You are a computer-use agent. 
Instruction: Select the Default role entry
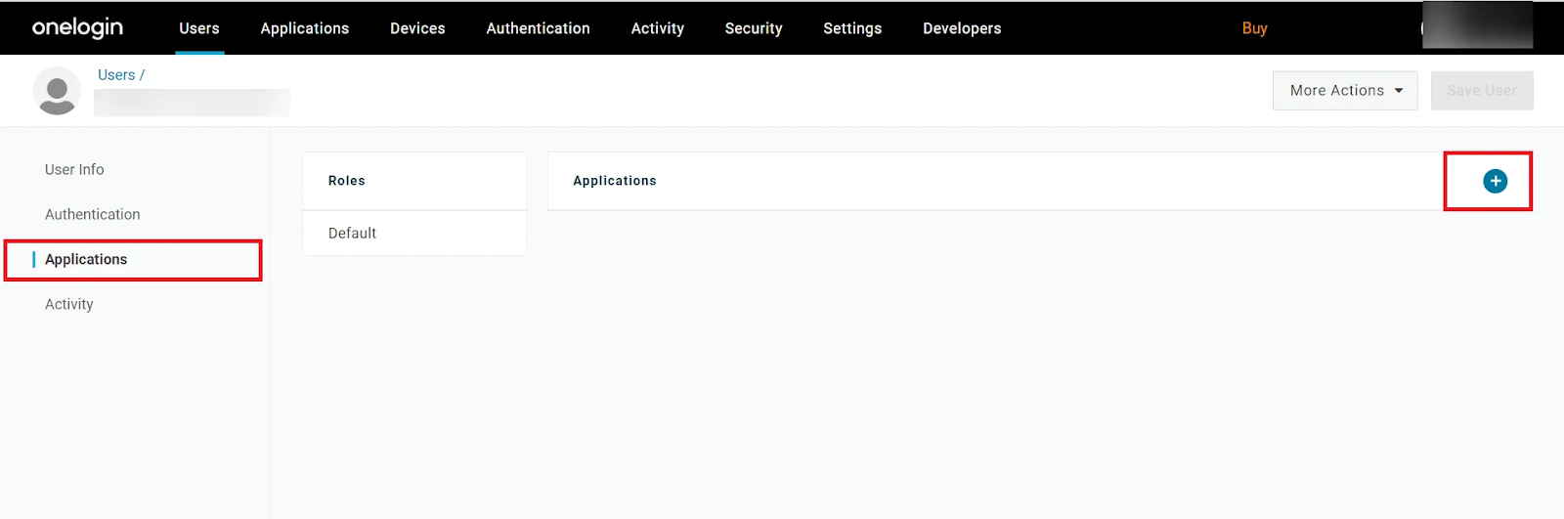coord(352,233)
